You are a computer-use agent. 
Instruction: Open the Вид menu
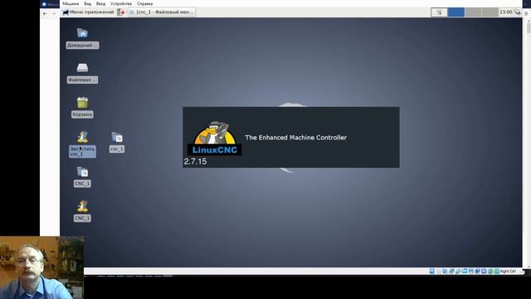88,3
